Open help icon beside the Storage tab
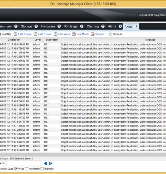Image resolution: width=166 pixels, height=174 pixels. [36, 26]
